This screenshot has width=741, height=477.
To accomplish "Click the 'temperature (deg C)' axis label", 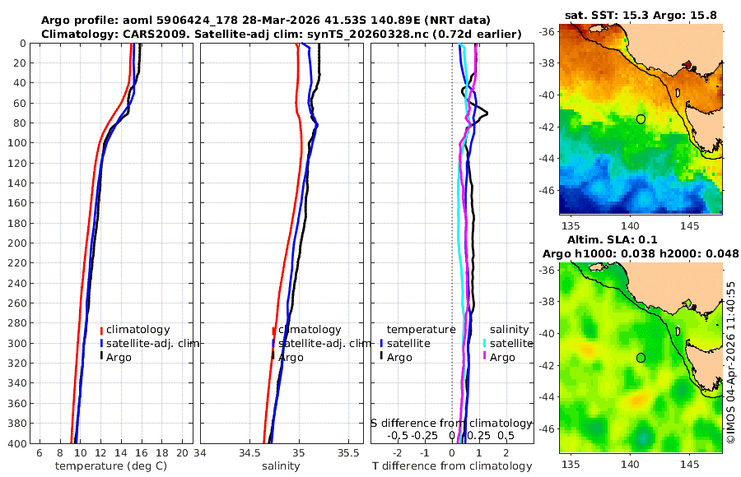I will pos(111,466).
